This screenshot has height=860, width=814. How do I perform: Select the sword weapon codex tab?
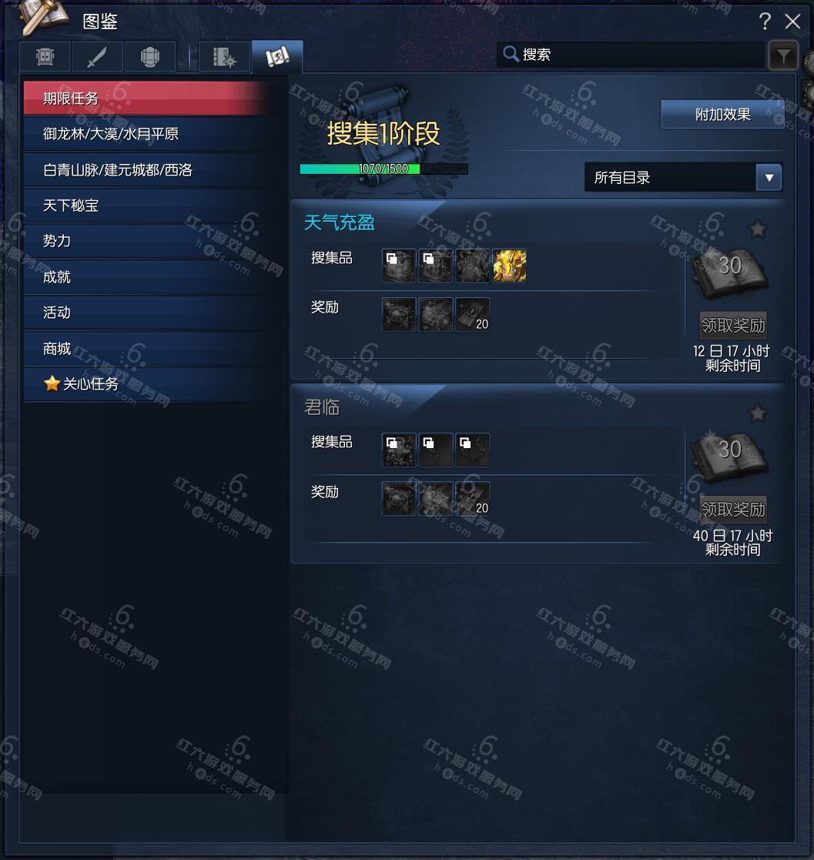[x=96, y=56]
